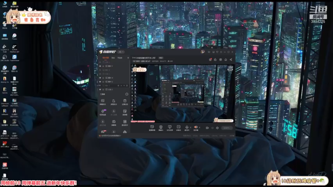This screenshot has height=187, width=333.
Task: Switch to the second scene tab
Action: pos(113,58)
